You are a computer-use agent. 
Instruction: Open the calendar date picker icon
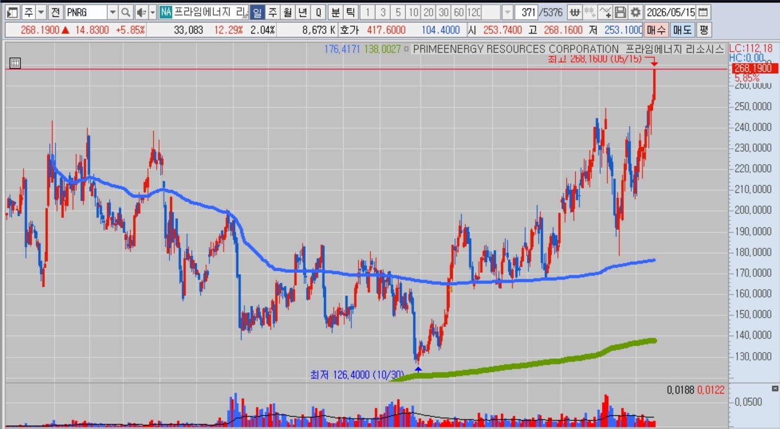coord(703,12)
